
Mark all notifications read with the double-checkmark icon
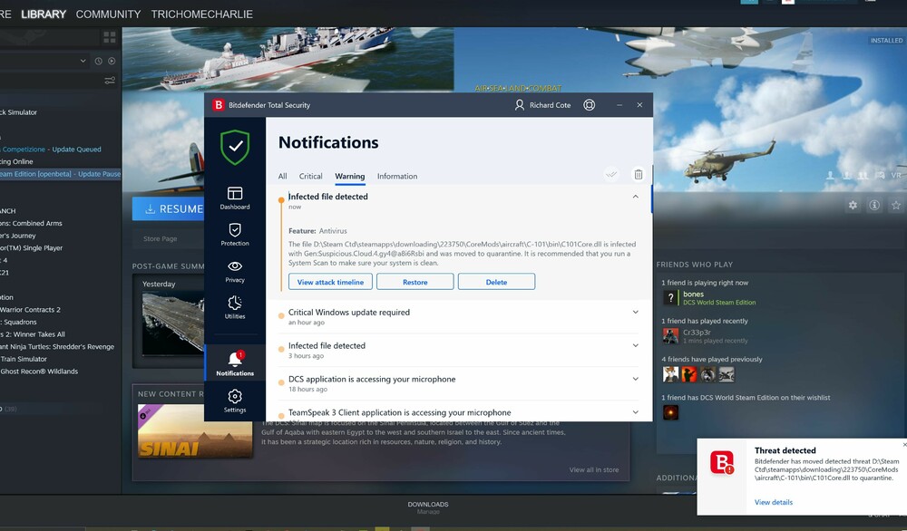[611, 174]
